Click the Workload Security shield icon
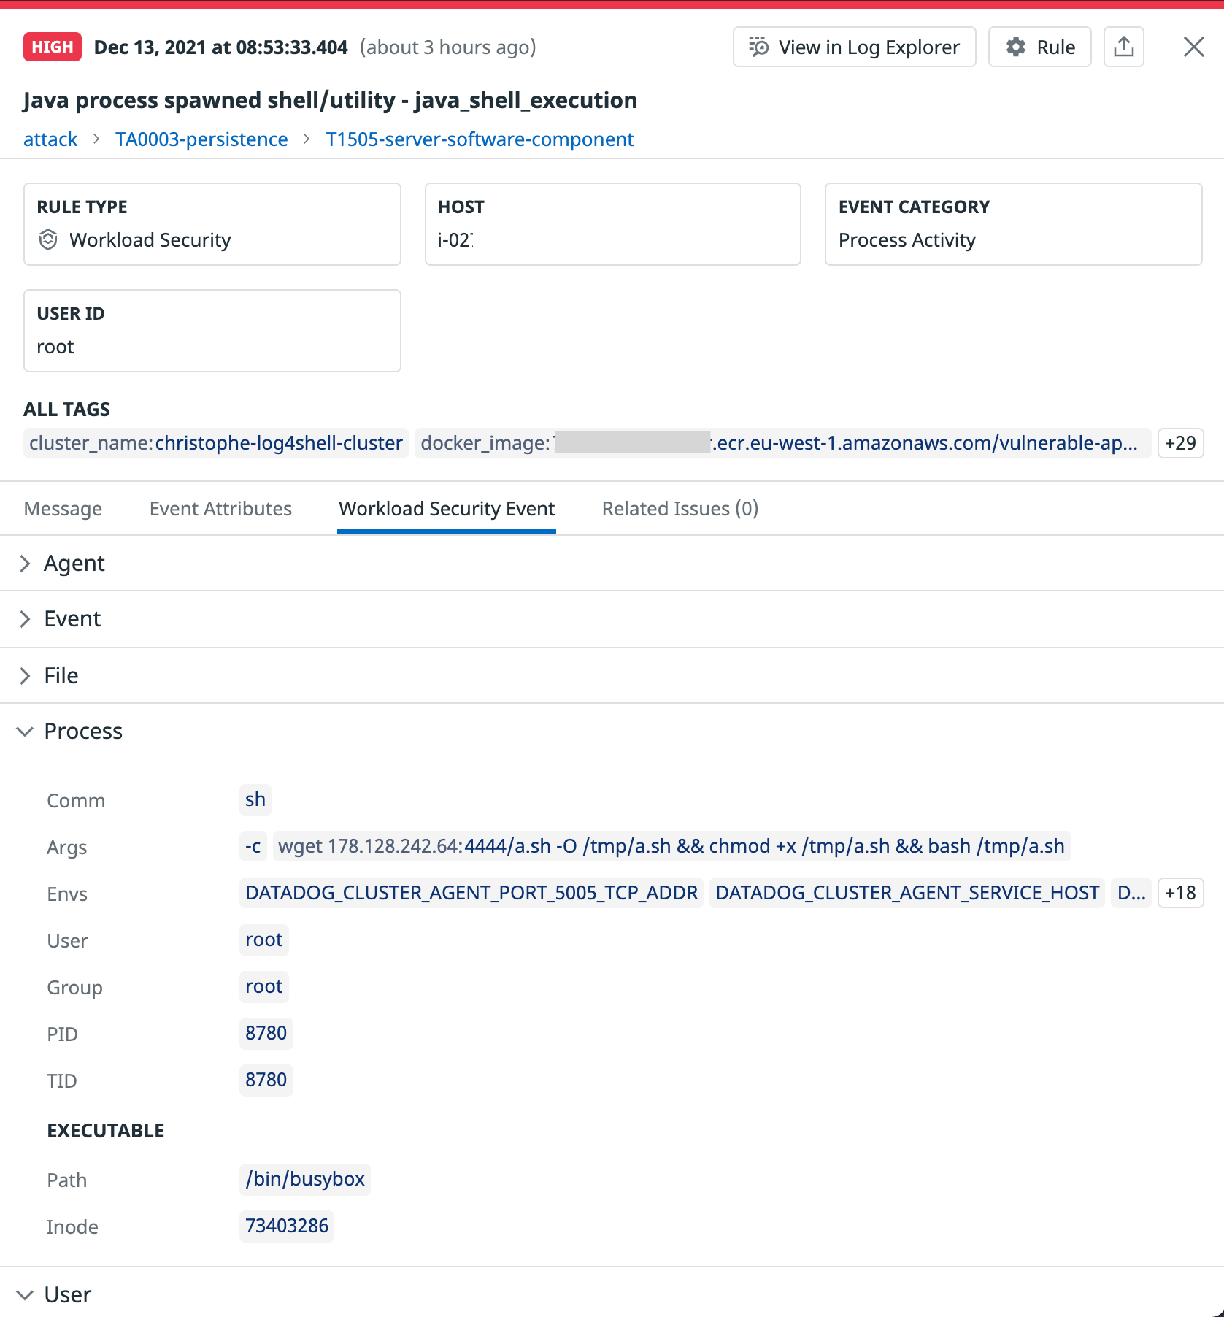1224x1317 pixels. 48,240
